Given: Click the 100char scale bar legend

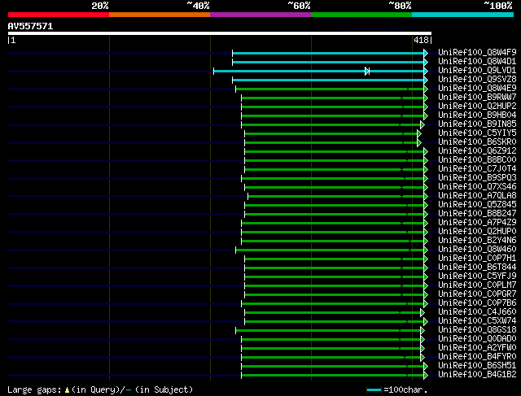Looking at the screenshot, I should tap(374, 389).
